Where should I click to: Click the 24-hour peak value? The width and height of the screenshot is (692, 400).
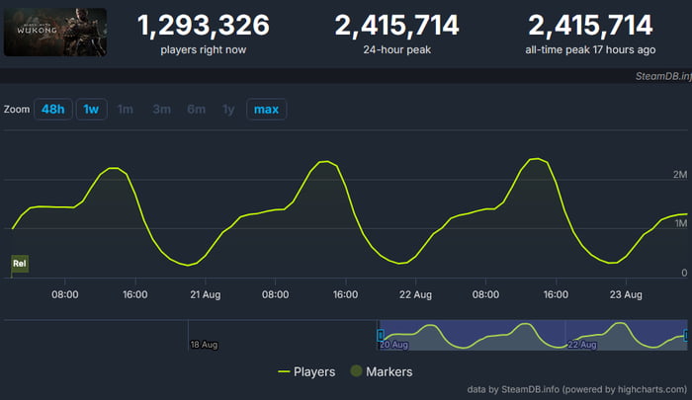tap(396, 25)
